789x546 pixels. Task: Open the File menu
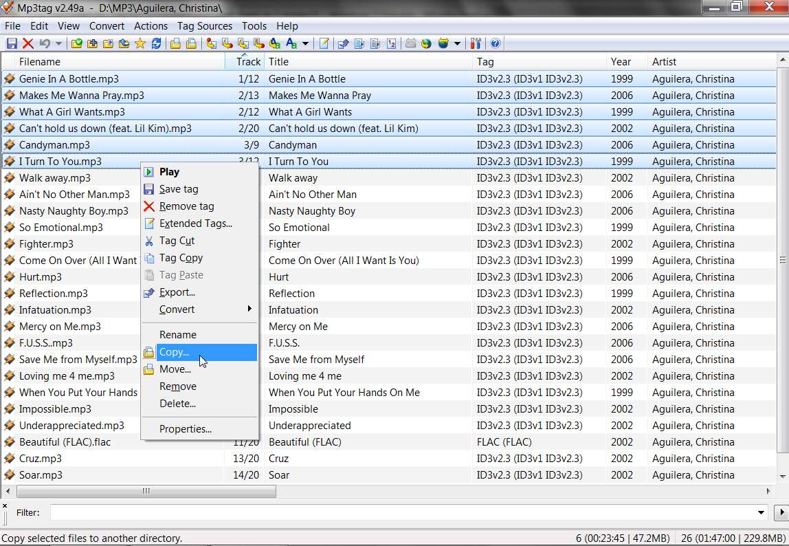click(x=12, y=26)
